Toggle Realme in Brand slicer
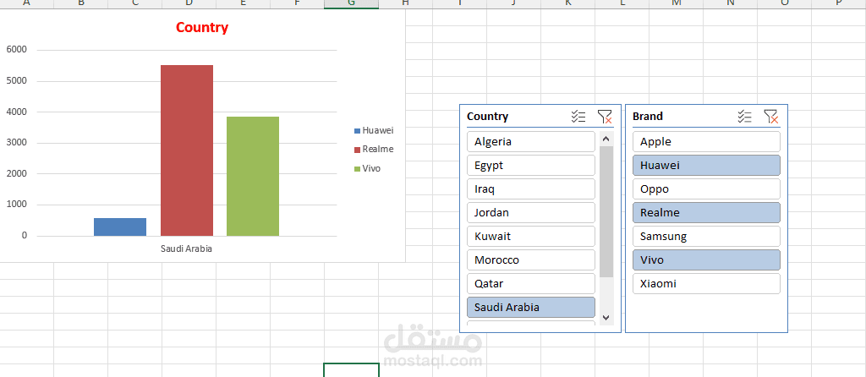This screenshot has height=377, width=866. [x=706, y=212]
